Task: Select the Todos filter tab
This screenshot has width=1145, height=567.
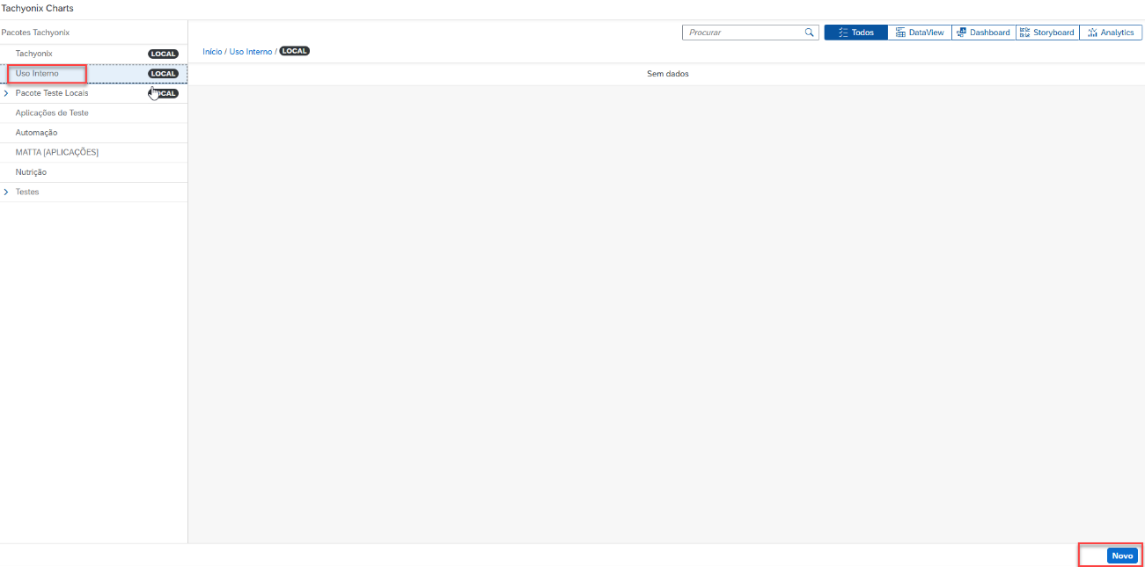Action: (x=855, y=33)
